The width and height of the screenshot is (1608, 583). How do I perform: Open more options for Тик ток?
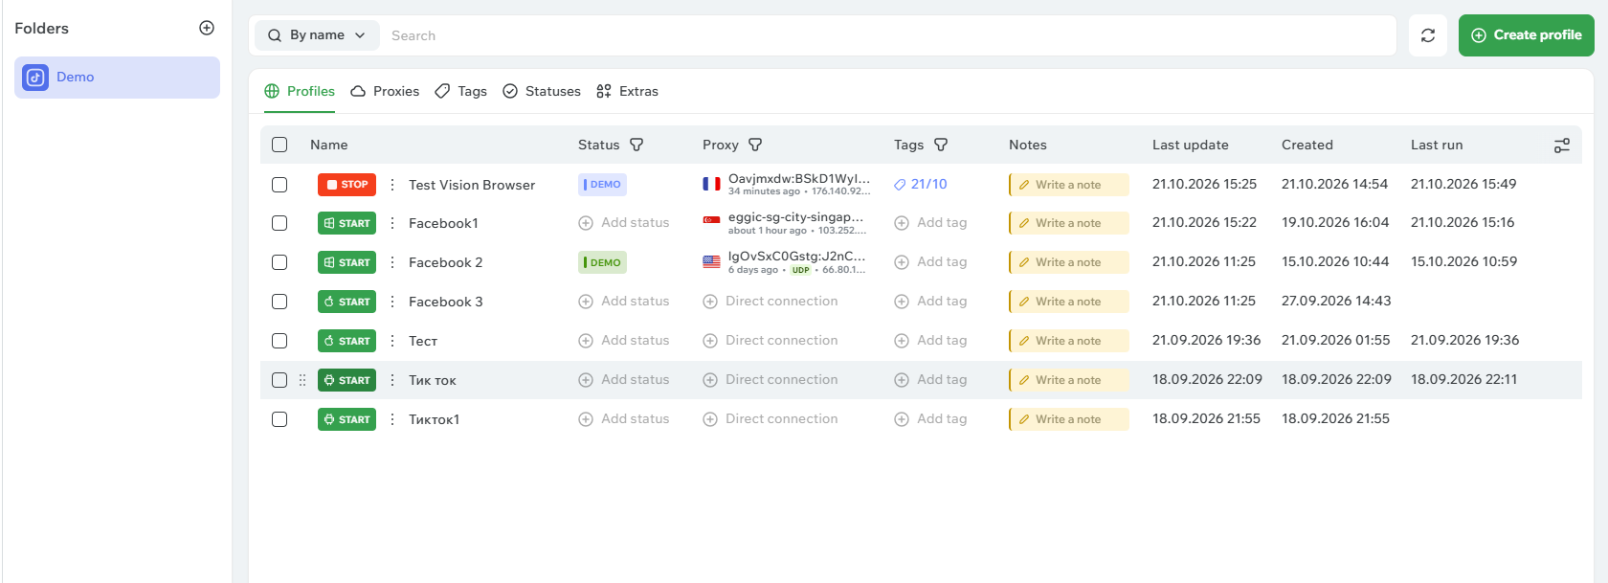coord(392,380)
